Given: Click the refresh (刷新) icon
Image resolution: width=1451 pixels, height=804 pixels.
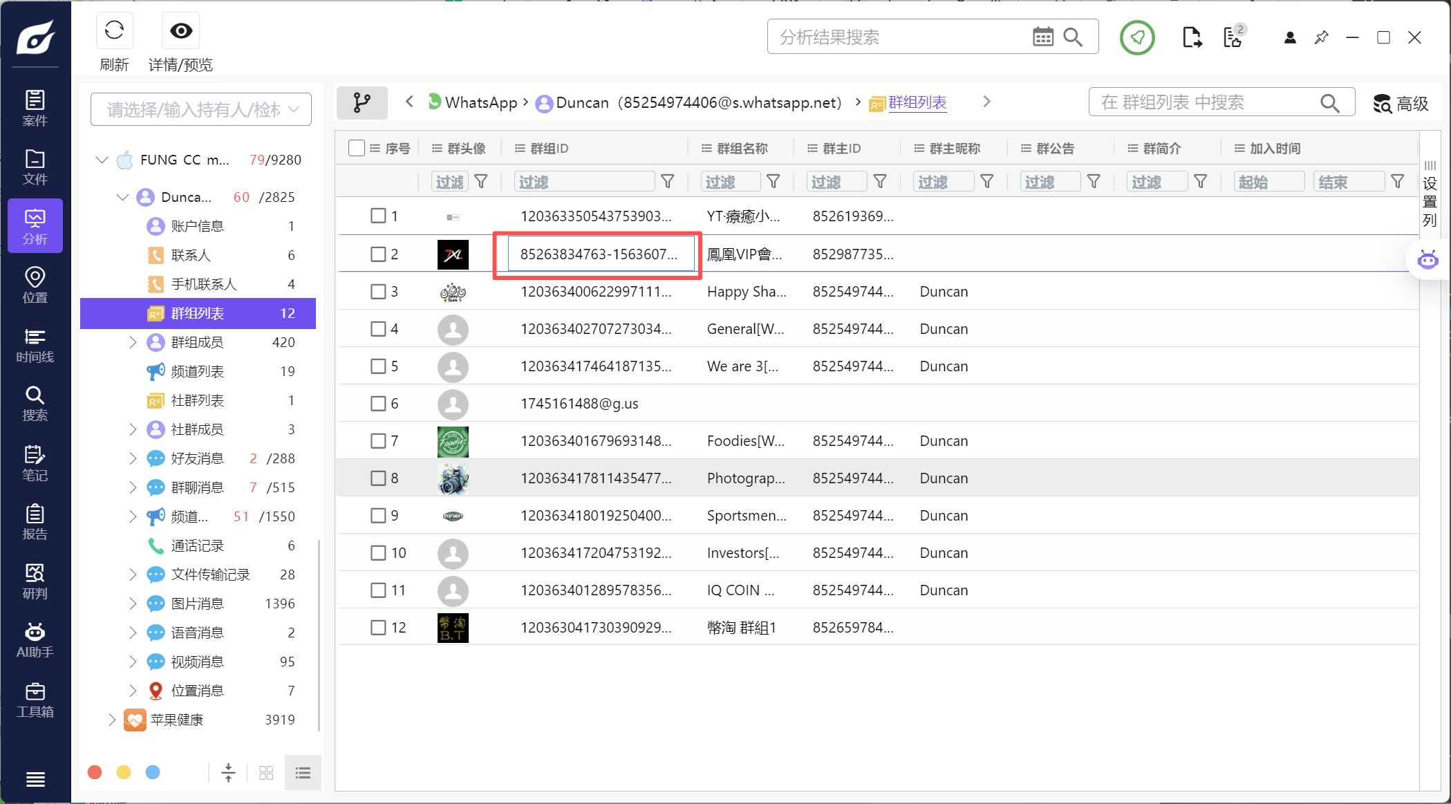Looking at the screenshot, I should click(114, 31).
